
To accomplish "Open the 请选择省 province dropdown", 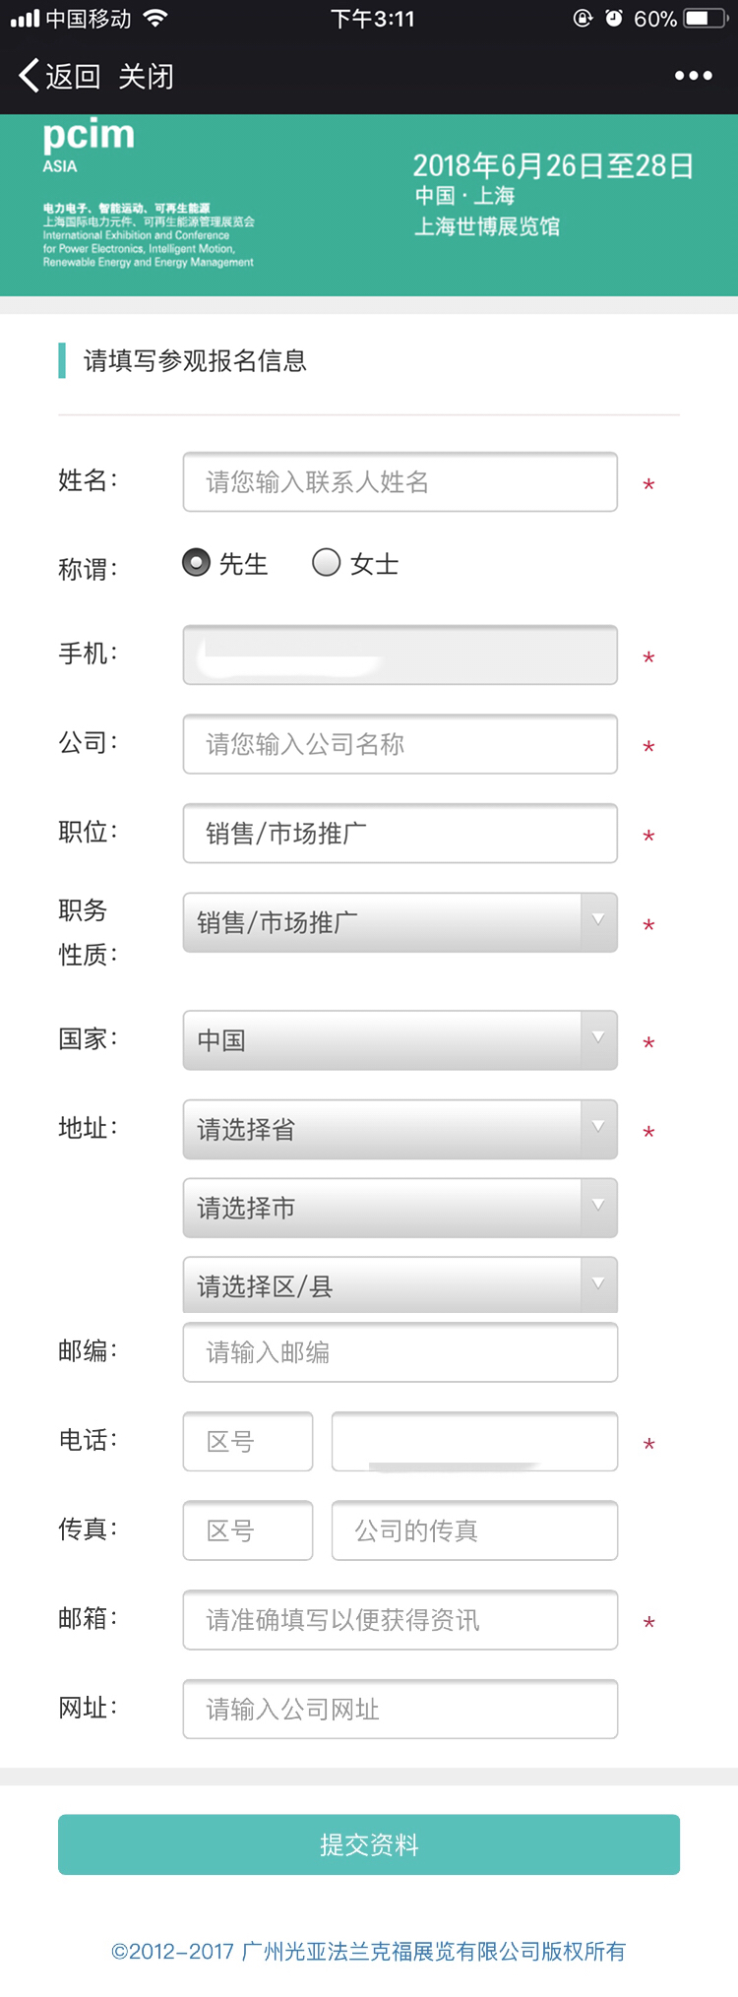I will pos(400,1129).
